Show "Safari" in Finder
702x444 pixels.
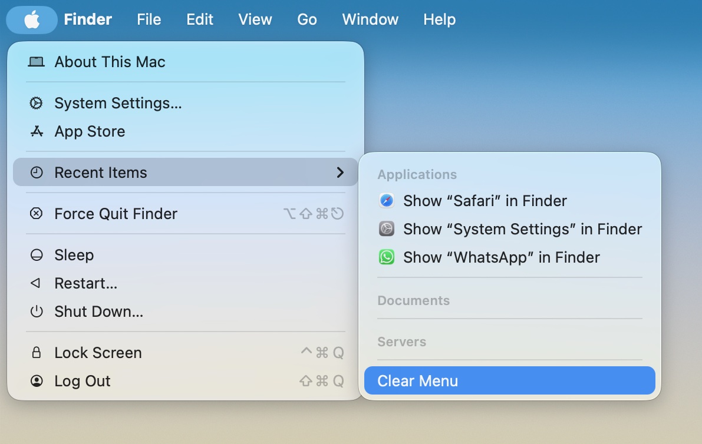point(510,201)
